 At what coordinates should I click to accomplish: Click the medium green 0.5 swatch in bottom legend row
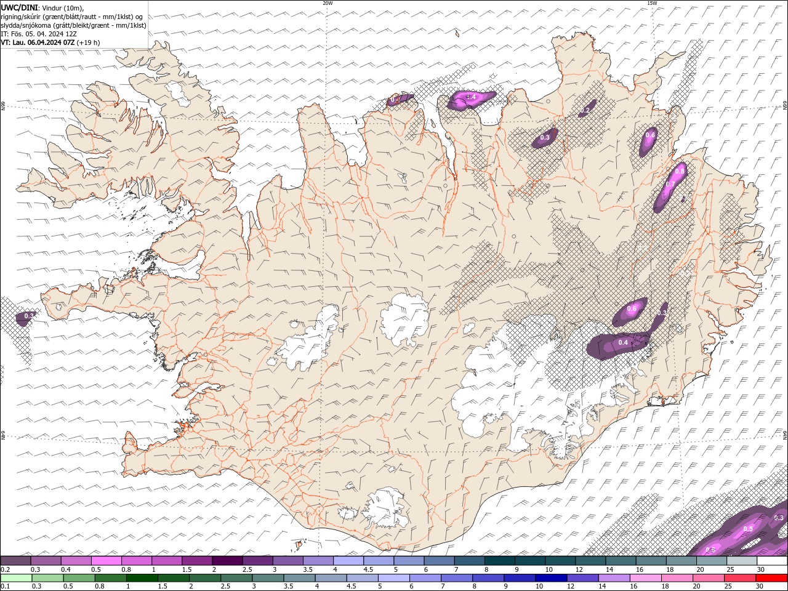click(x=79, y=578)
